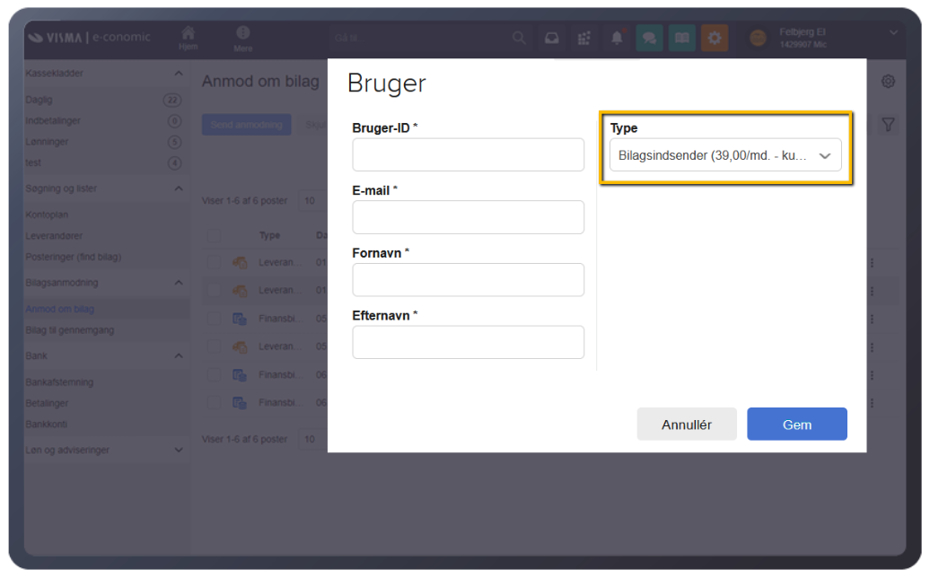Viewport: 930px width, 578px height.
Task: Open Anmod om bilag link
Action: [x=60, y=309]
